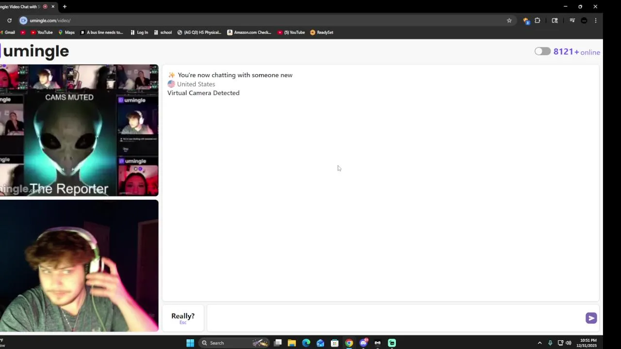The image size is (621, 349).
Task: Open the Maps bookmark
Action: coord(66,32)
